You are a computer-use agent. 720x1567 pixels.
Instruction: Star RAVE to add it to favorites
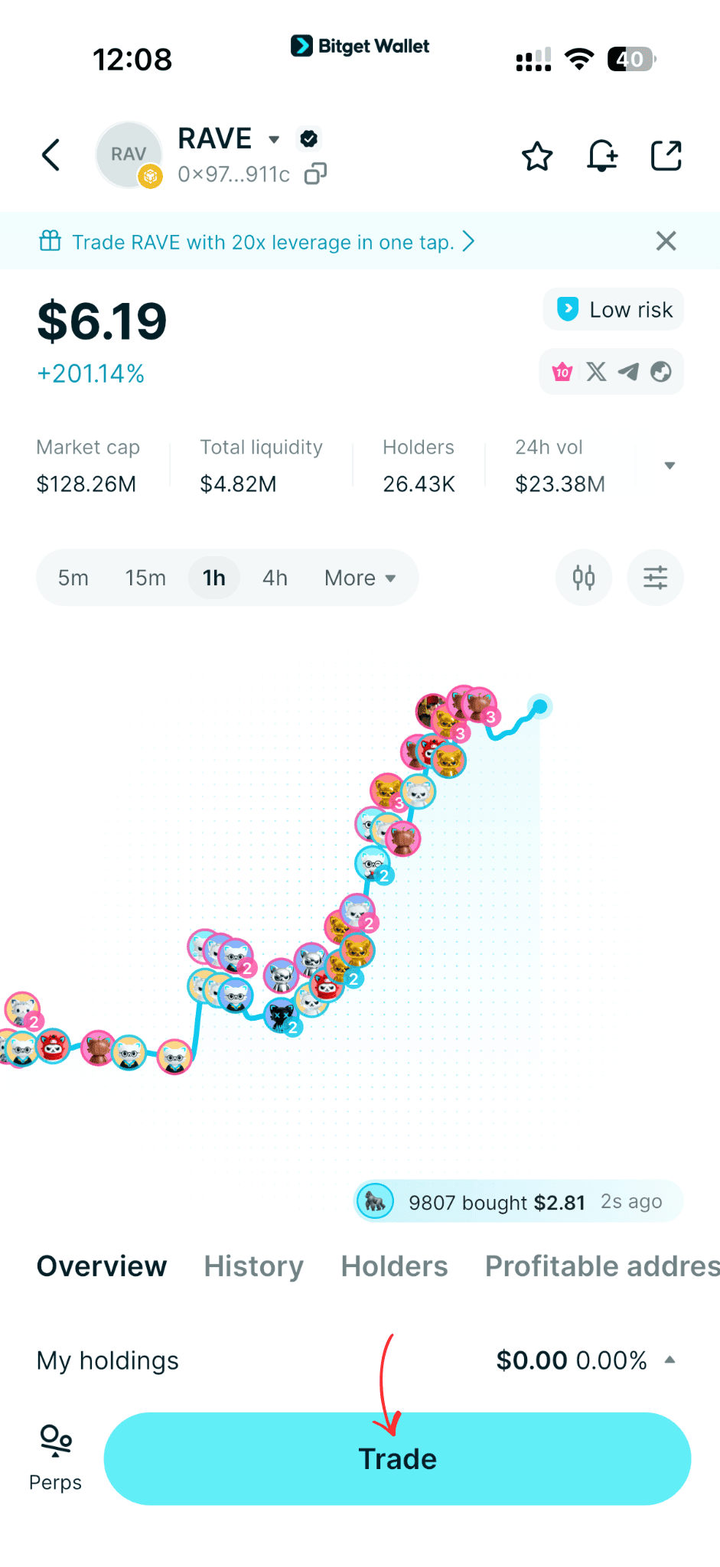click(x=537, y=155)
